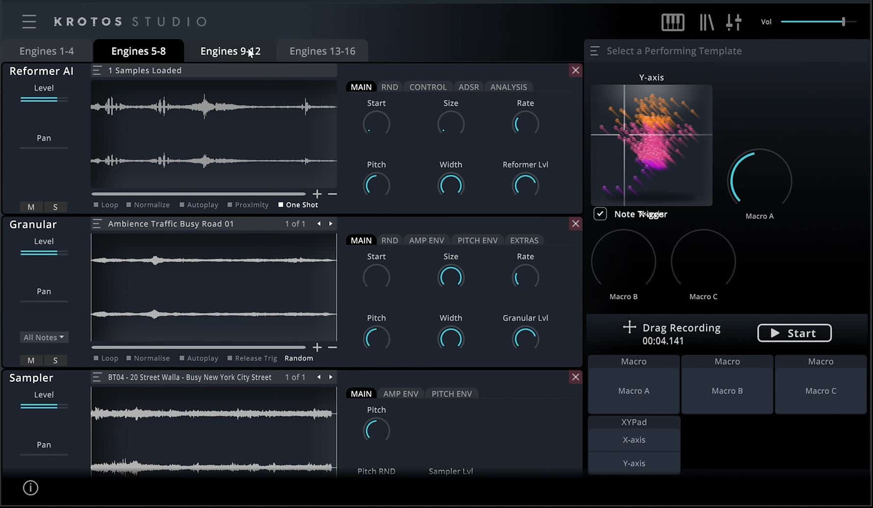Image resolution: width=873 pixels, height=508 pixels.
Task: Mute the Granular engine
Action: 30,360
